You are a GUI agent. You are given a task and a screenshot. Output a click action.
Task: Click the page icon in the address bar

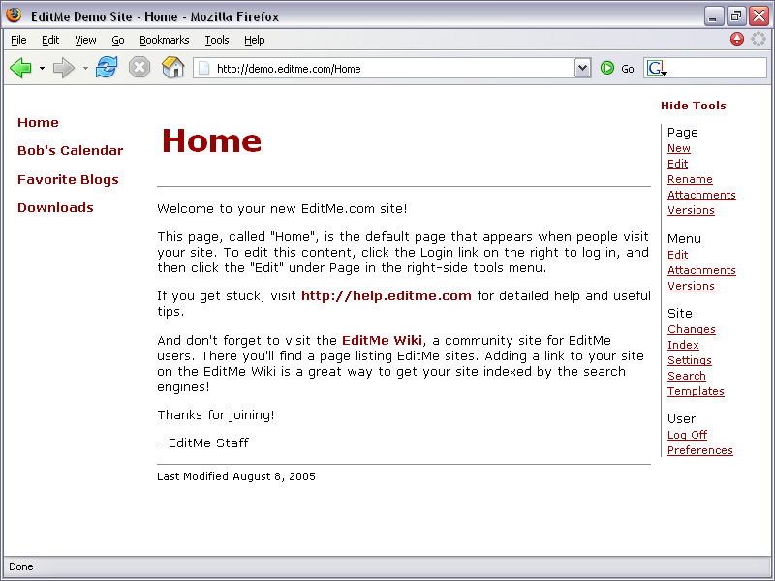tap(203, 68)
